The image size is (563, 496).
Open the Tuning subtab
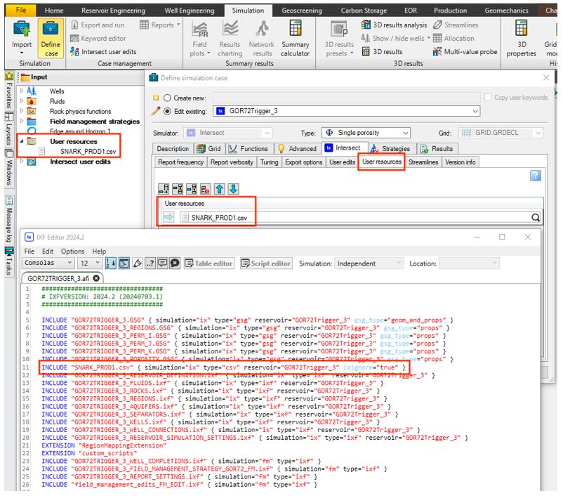(269, 162)
